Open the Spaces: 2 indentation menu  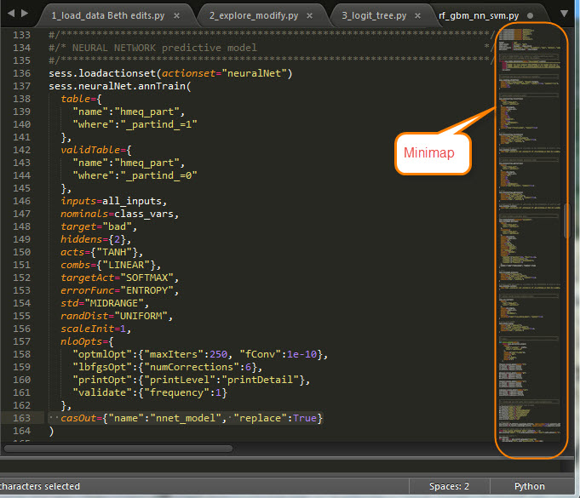pos(448,486)
